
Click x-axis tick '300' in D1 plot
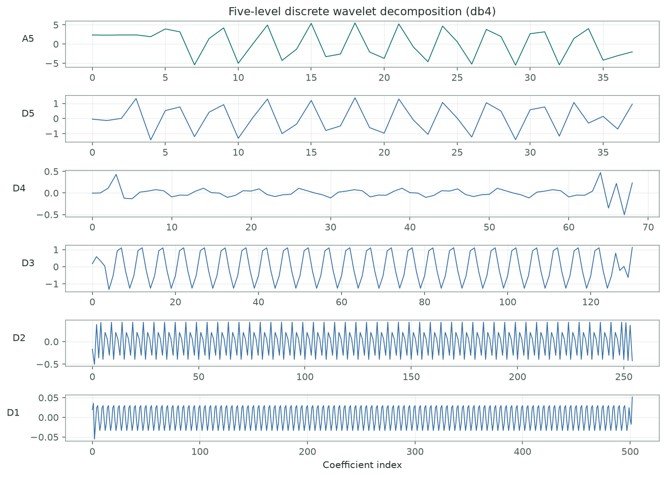coord(415,452)
